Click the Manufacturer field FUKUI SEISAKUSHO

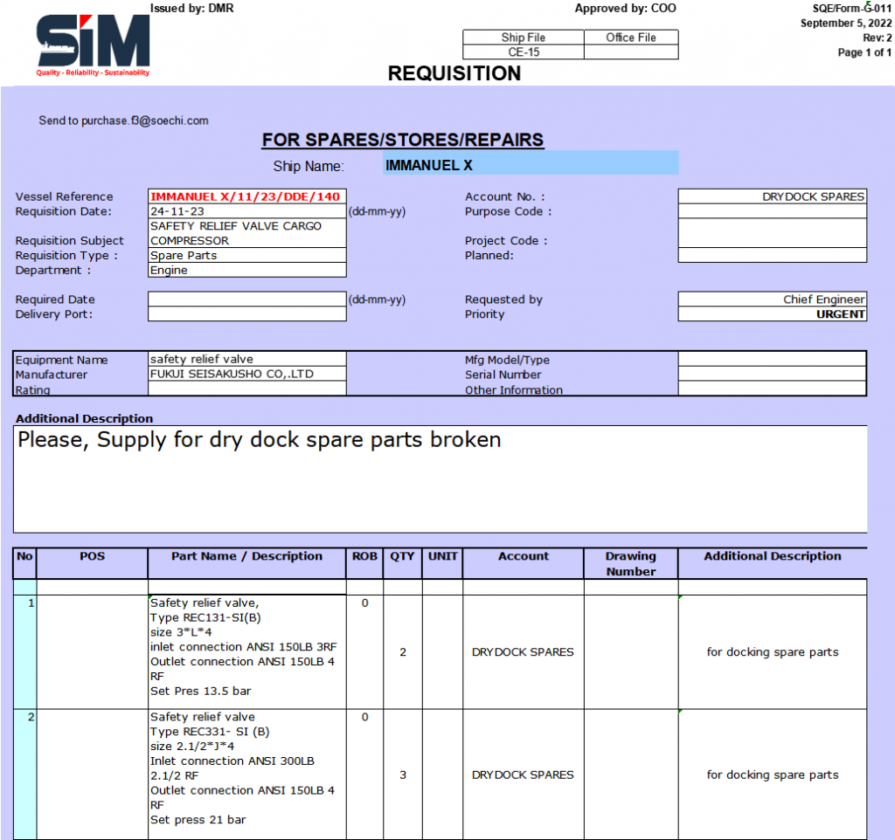coord(247,375)
